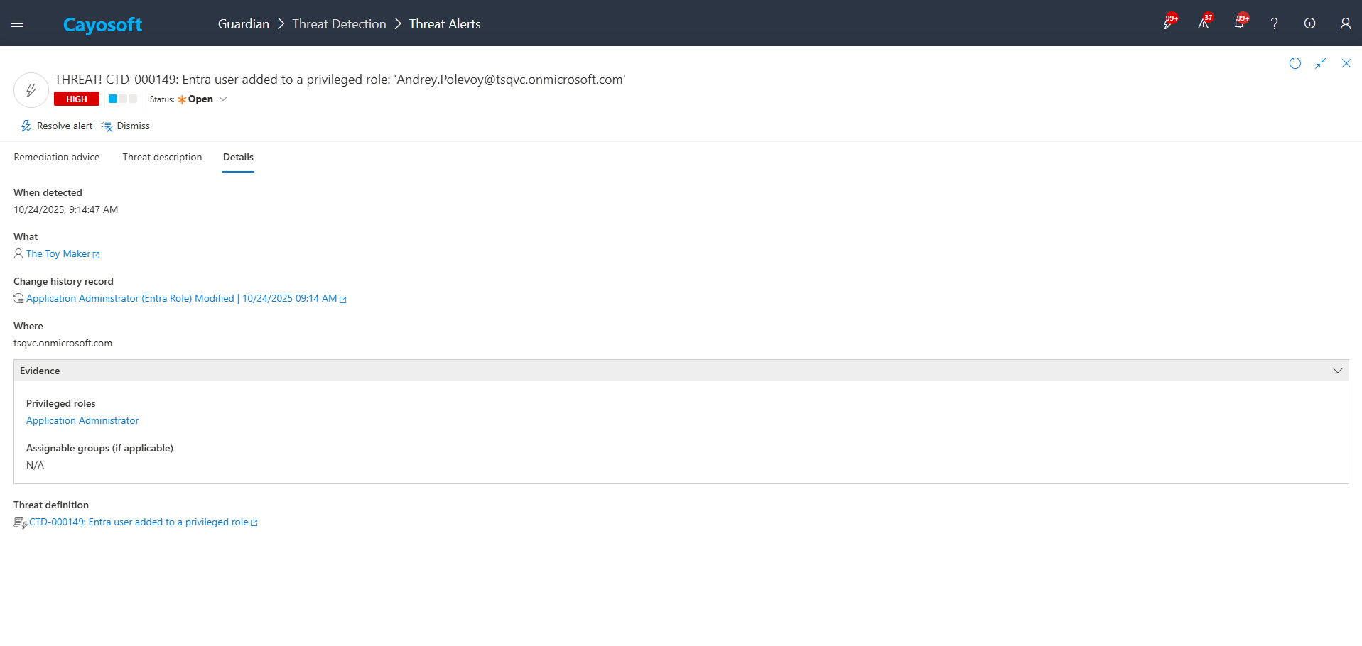This screenshot has width=1362, height=646.
Task: Refresh the threat alert panel
Action: (1295, 63)
